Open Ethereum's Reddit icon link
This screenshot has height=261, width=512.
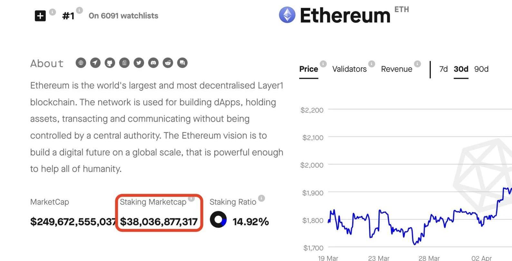pyautogui.click(x=168, y=63)
